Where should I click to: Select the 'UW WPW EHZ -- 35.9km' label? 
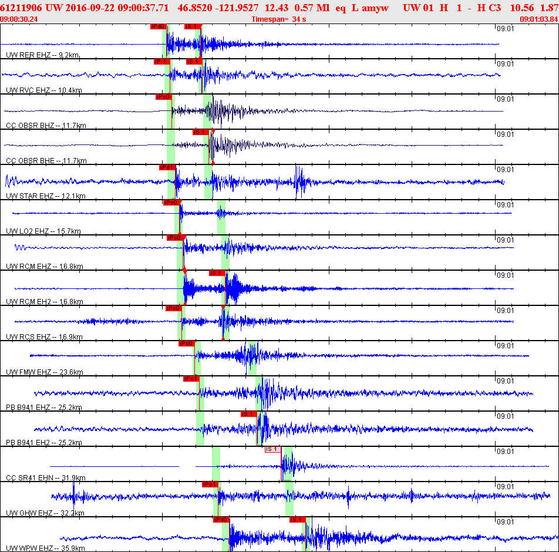tap(45, 548)
